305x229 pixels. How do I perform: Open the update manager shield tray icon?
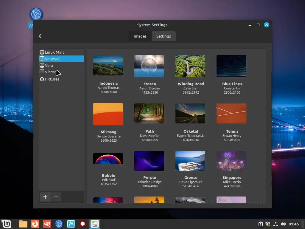[268, 224]
